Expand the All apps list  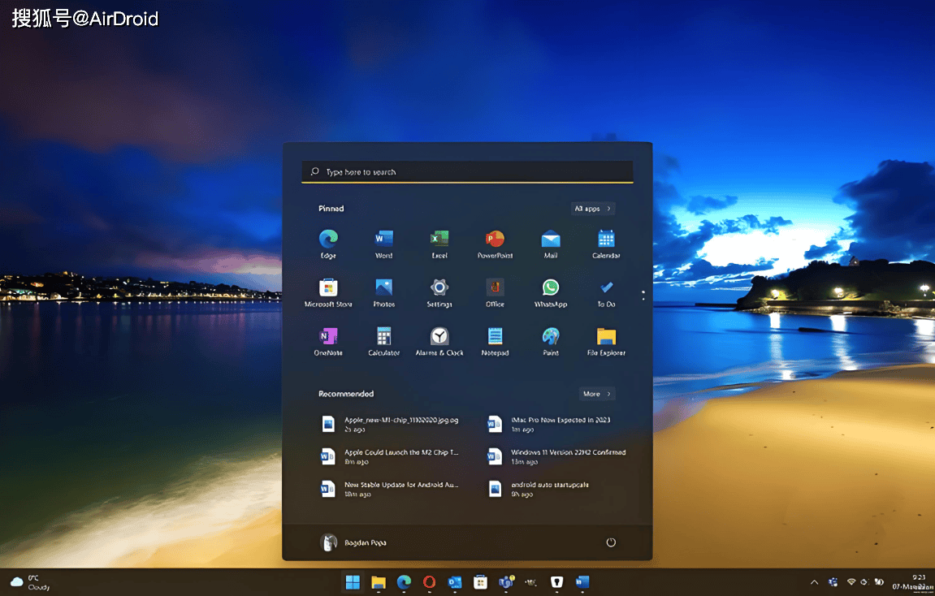tap(592, 209)
